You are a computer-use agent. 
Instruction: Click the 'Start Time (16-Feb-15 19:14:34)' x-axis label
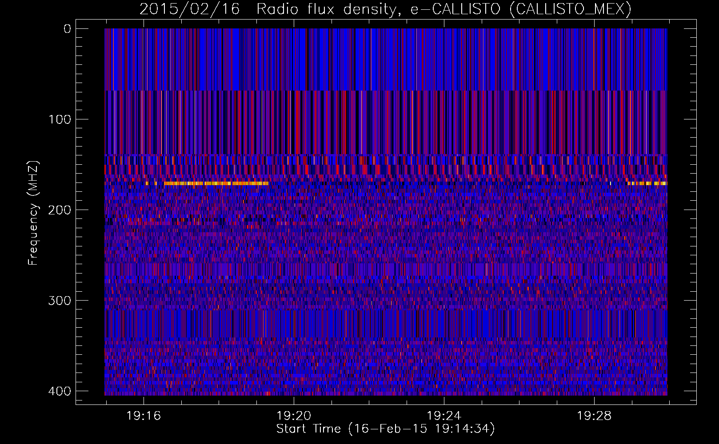pyautogui.click(x=385, y=428)
